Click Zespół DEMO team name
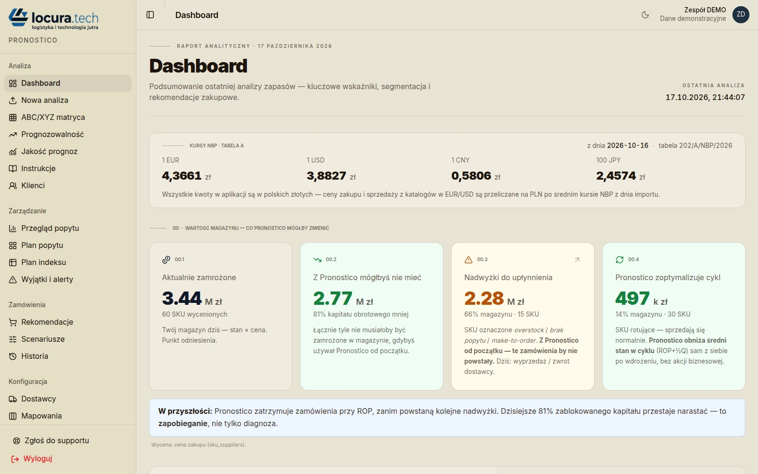 (x=705, y=10)
